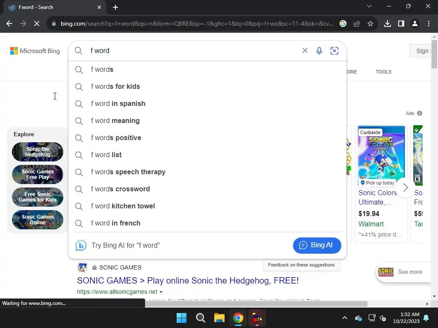Choose "f word in french" suggestion

pos(207,223)
